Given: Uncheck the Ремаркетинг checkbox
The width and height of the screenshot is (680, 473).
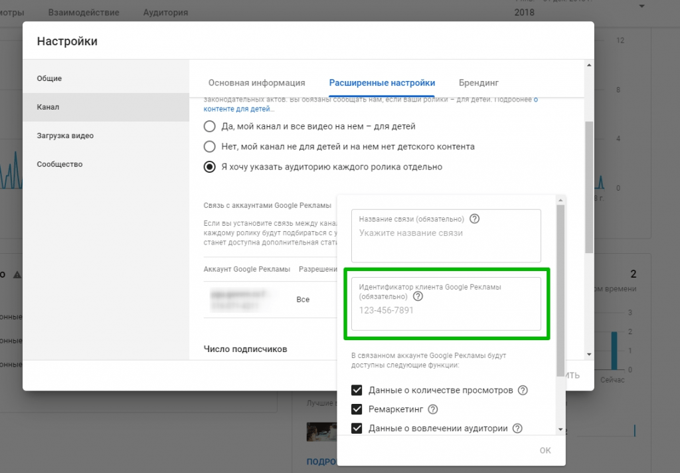Looking at the screenshot, I should tap(357, 409).
